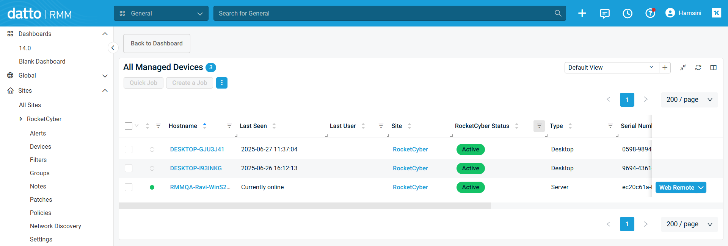The width and height of the screenshot is (728, 246).
Task: Open RMMQA-Ravi-WinS2 device link
Action: coord(200,187)
